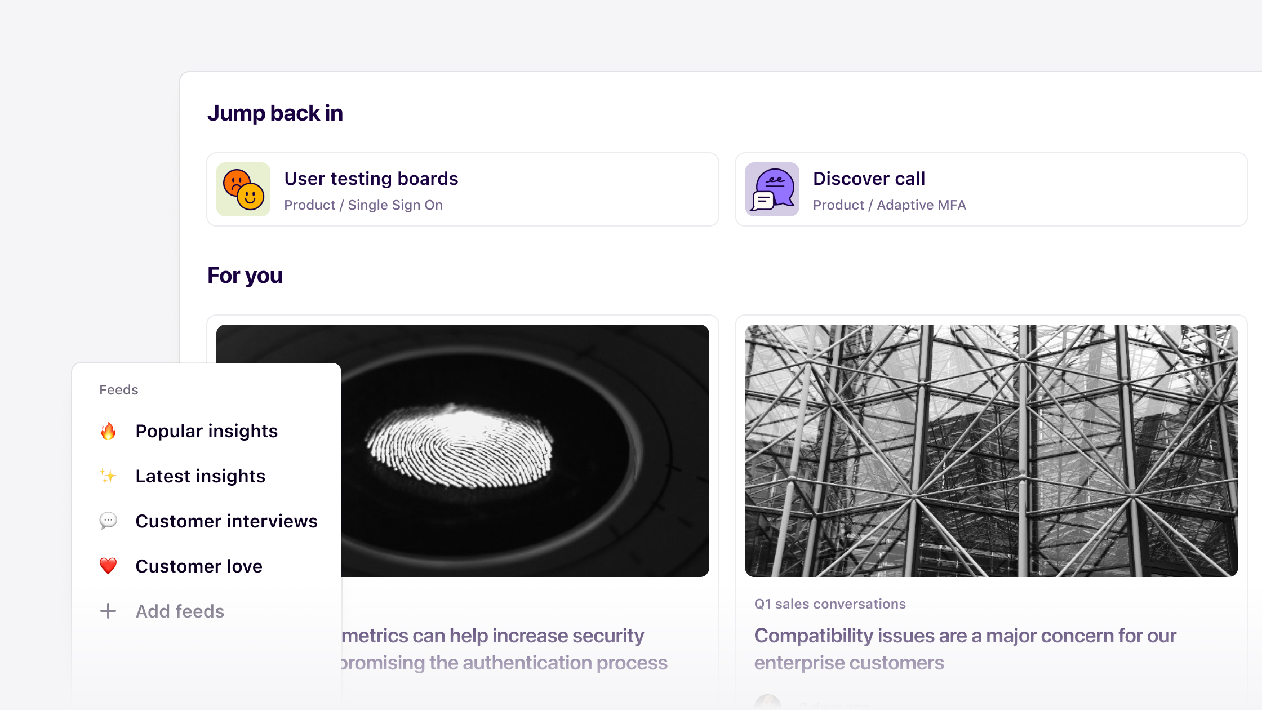
Task: Click the purple chat Discover call icon
Action: 772,189
